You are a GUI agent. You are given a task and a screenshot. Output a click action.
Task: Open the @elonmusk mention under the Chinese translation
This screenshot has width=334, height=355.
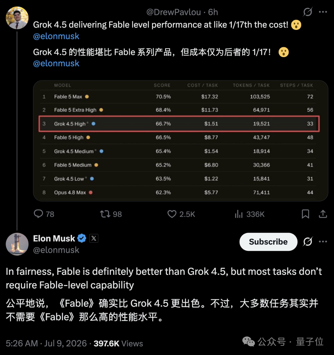coord(56,63)
